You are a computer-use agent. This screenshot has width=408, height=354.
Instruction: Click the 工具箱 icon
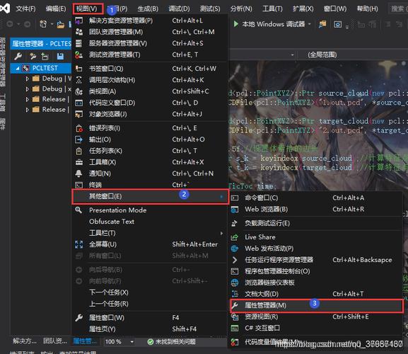(x=78, y=162)
